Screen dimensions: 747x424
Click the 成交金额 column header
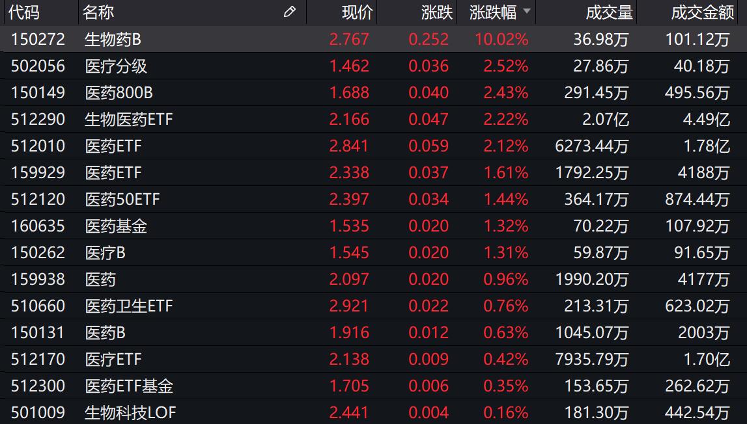[x=703, y=12]
